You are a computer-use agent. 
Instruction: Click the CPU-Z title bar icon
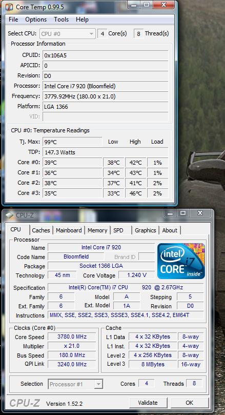[x=10, y=215]
